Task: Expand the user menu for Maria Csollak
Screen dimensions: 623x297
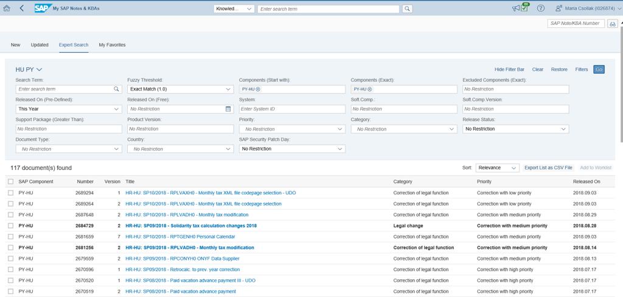Action: tap(619, 9)
